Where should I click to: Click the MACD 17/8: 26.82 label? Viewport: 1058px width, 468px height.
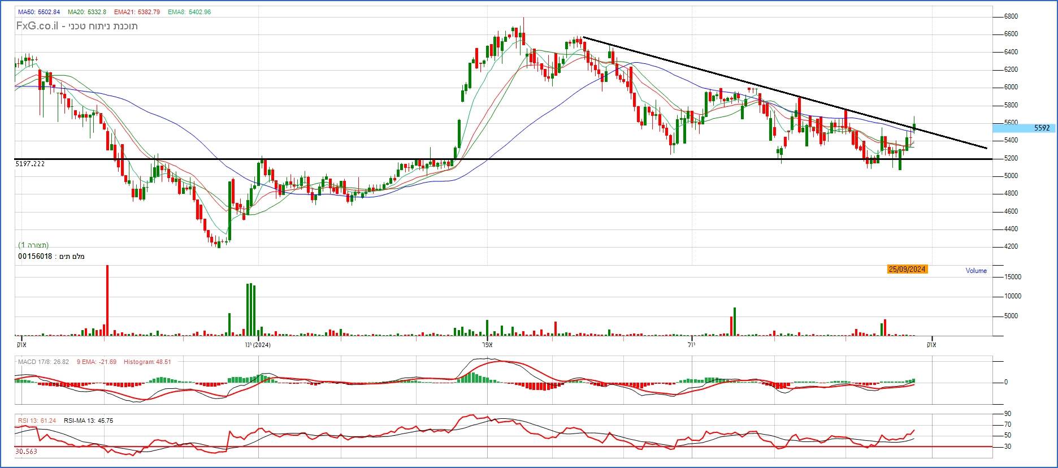click(x=44, y=362)
